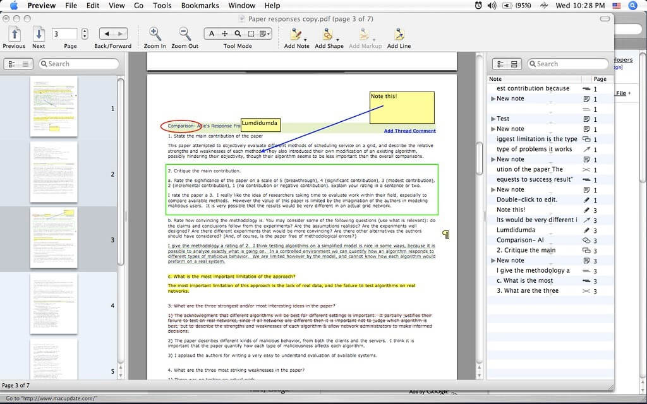Expand the 'Test' note row
The image size is (647, 404).
tap(493, 119)
